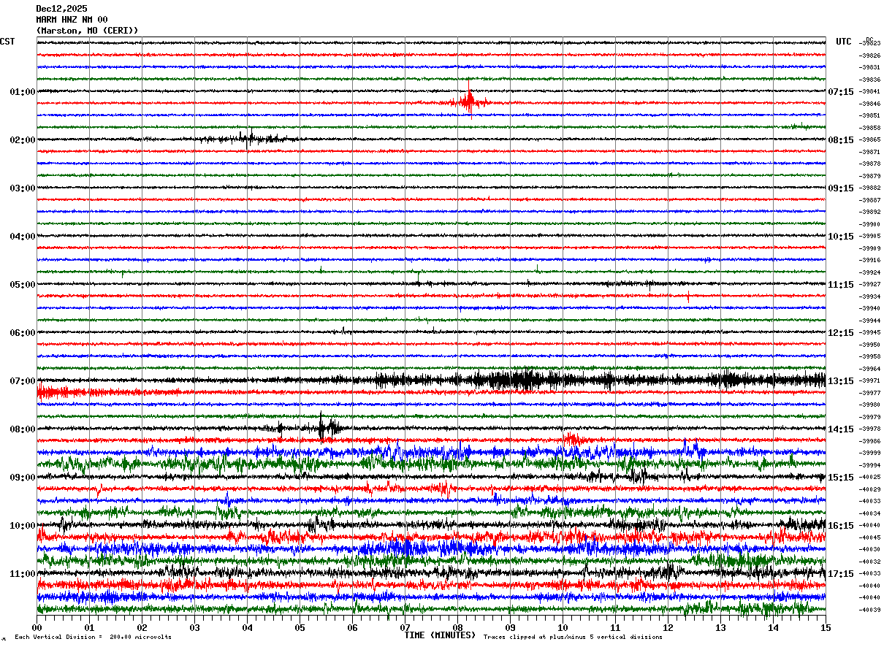Click the "TIME (MINUTES)" axis title
The width and height of the screenshot is (884, 647).
click(440, 635)
